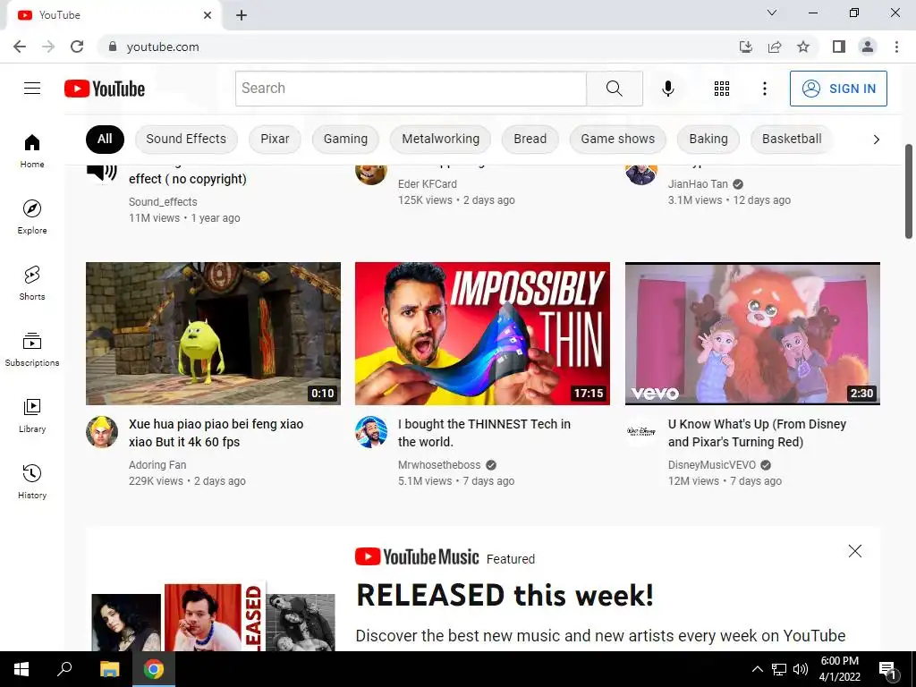Viewport: 916px width, 687px height.
Task: Bookmark this page with star icon
Action: tap(803, 47)
